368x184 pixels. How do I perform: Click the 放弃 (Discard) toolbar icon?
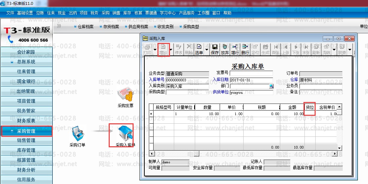click(225, 49)
